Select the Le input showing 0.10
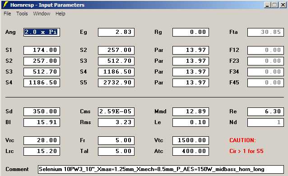The width and height of the screenshot is (288, 176). click(x=190, y=122)
